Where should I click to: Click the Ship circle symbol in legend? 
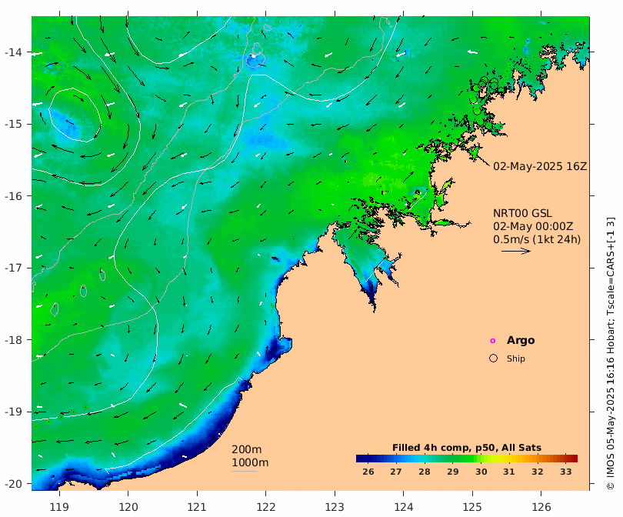coord(493,358)
